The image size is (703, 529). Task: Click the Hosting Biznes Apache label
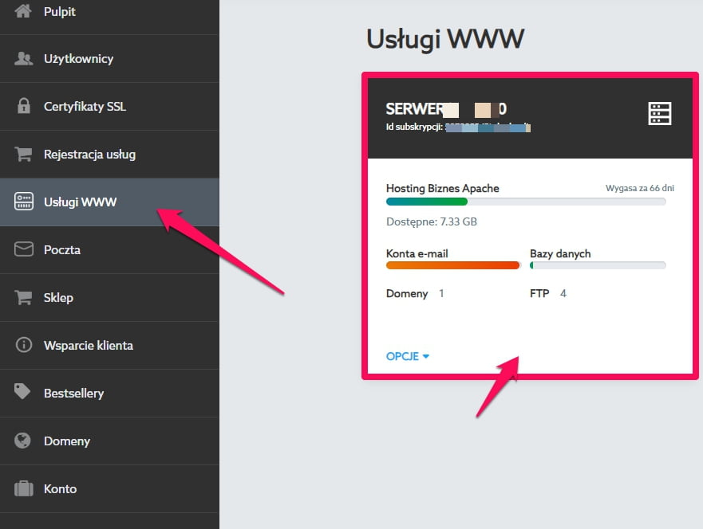pos(443,189)
